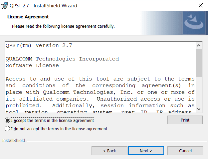Close the InstallShield Wizard window
This screenshot has width=208, height=159.
click(201, 5)
